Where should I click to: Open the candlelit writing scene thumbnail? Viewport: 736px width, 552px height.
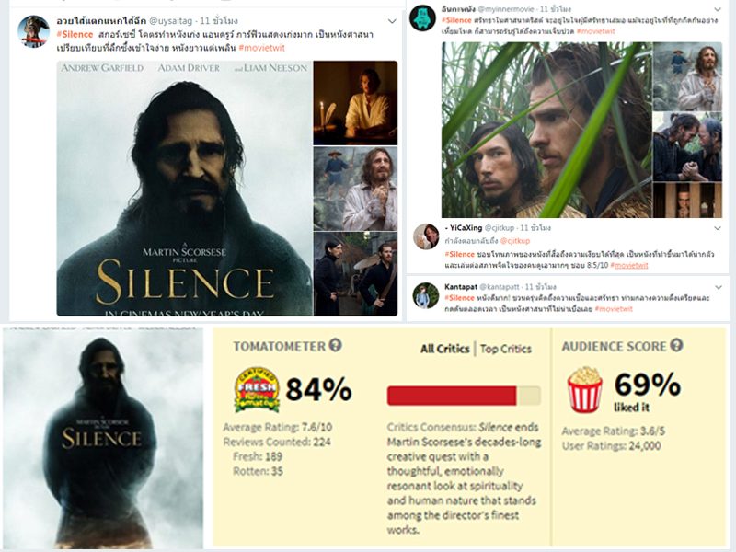[355, 103]
